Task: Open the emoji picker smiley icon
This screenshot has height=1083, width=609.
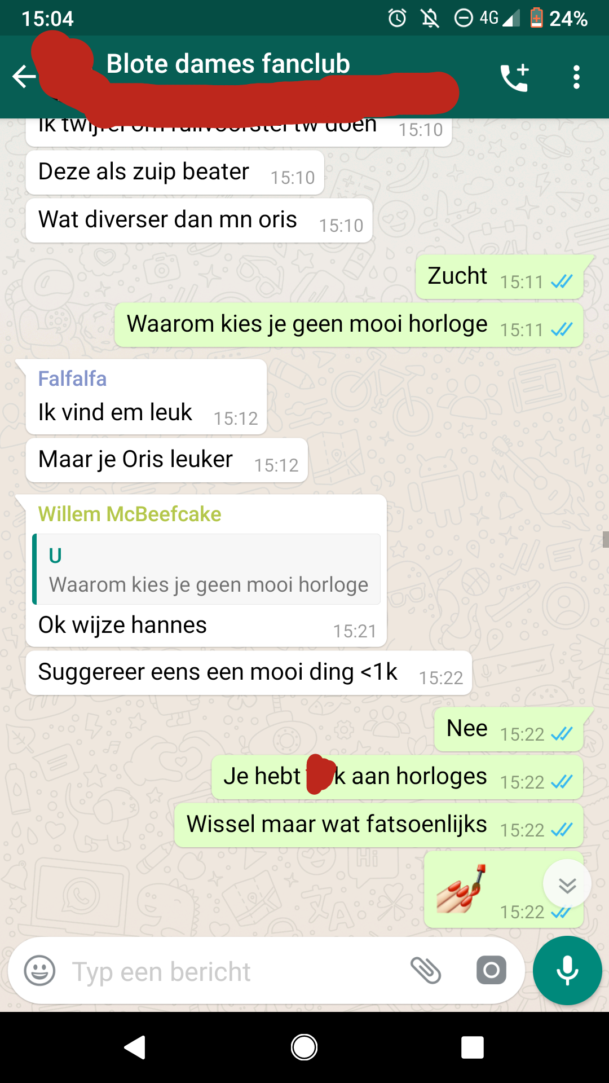Action: 39,971
